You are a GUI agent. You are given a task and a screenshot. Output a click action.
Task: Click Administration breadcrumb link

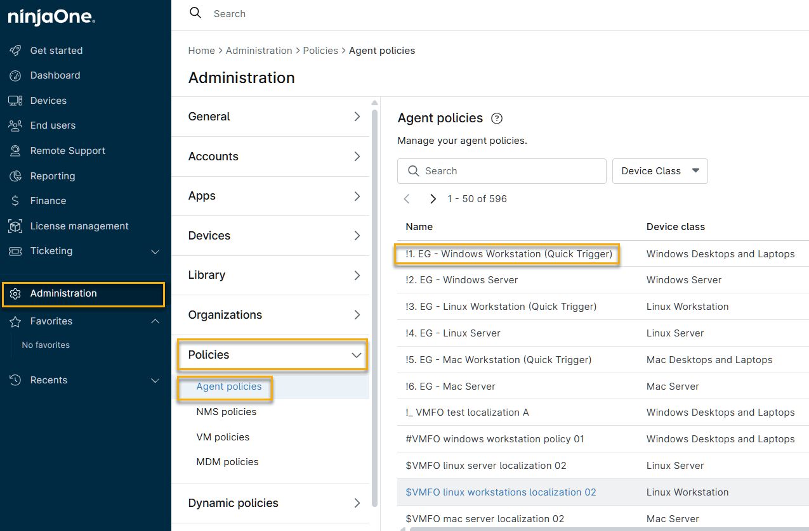tap(259, 51)
